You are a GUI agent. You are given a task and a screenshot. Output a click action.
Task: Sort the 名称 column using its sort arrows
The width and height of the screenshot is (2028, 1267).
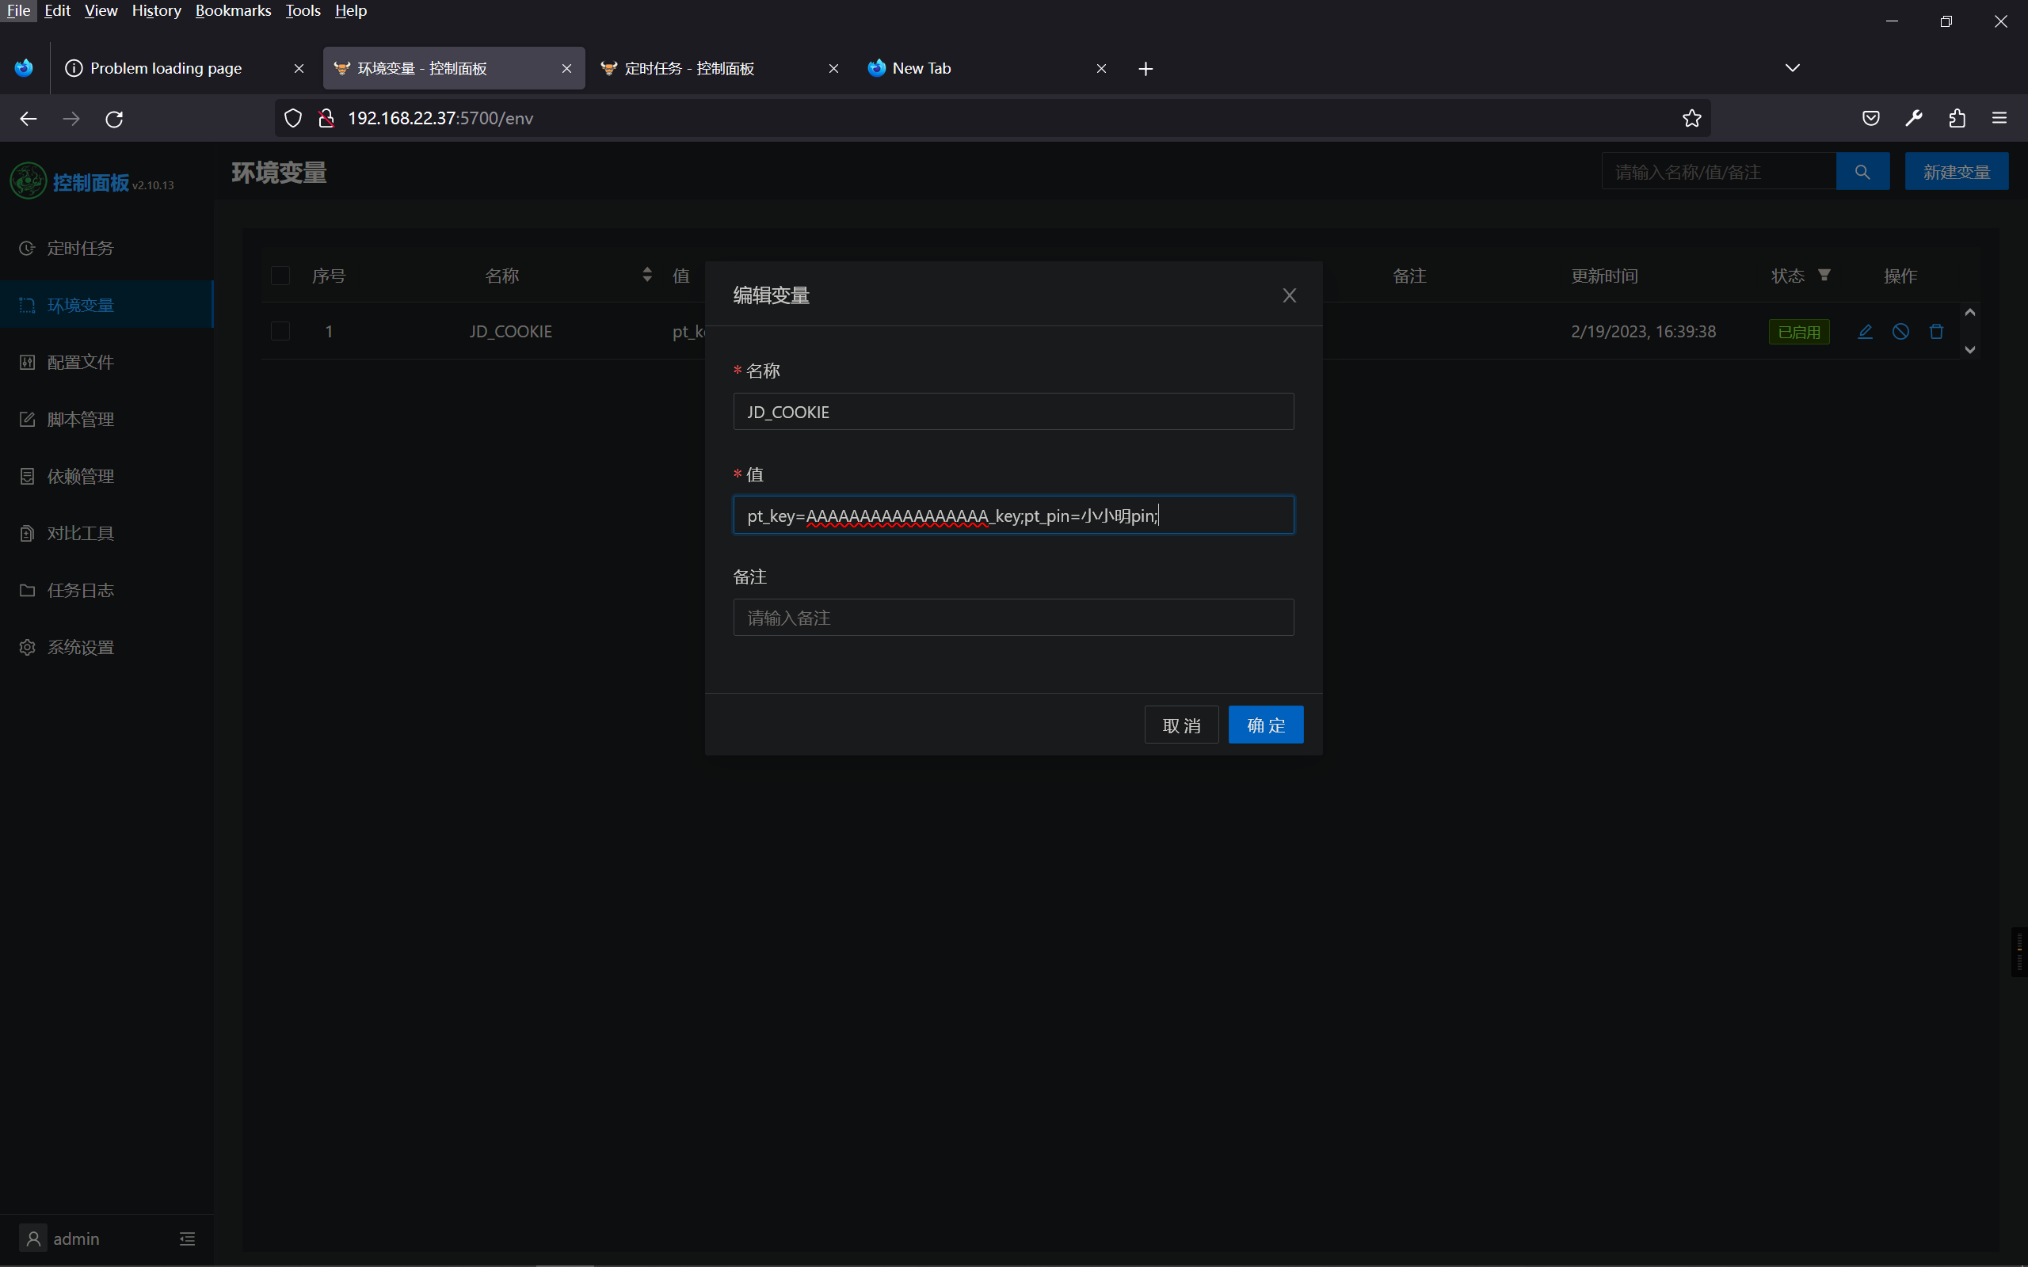coord(646,274)
